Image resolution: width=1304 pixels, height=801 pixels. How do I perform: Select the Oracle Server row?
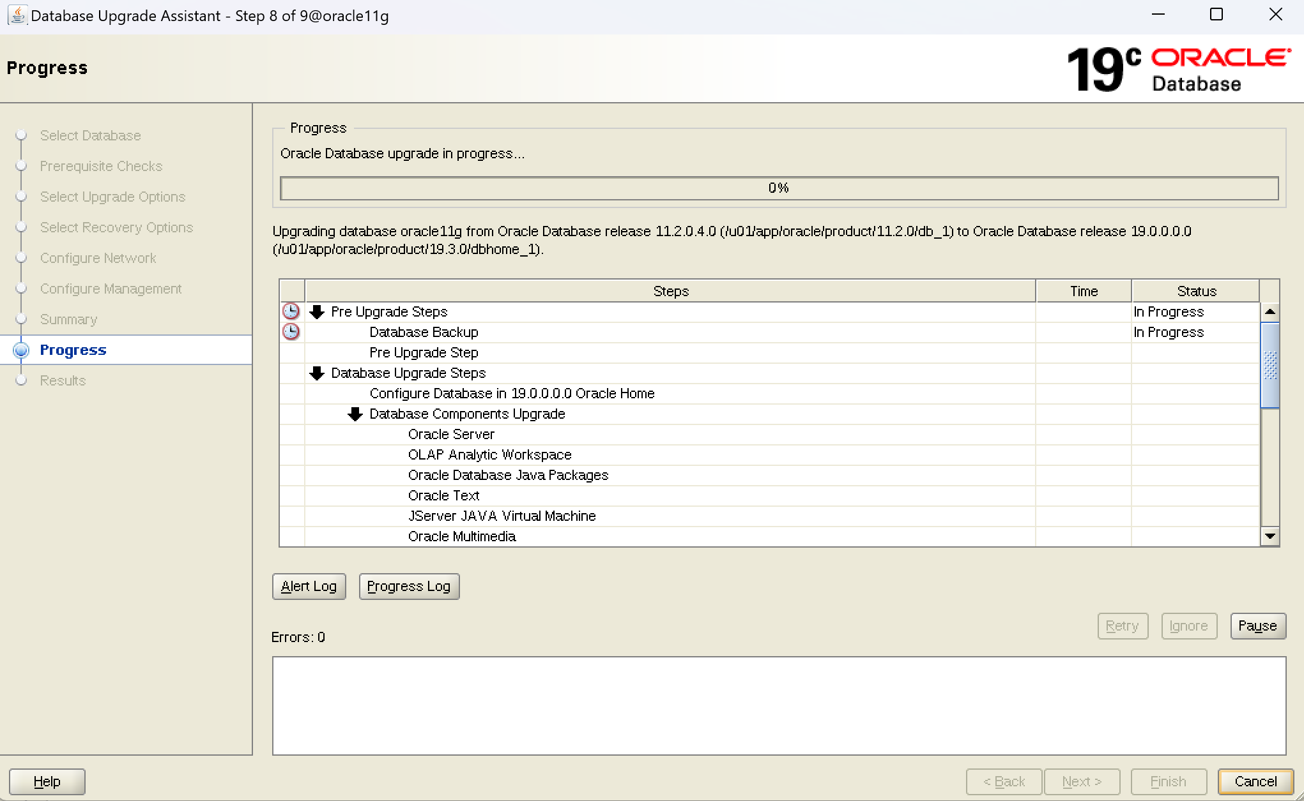point(451,435)
